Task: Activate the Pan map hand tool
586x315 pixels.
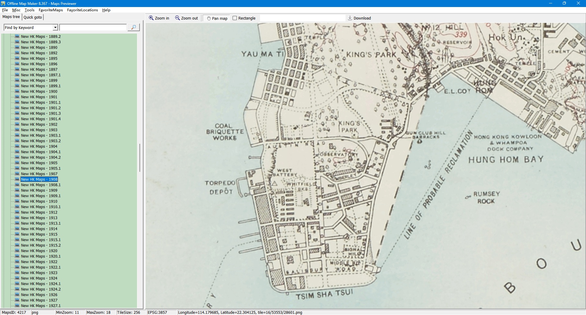Action: click(217, 18)
